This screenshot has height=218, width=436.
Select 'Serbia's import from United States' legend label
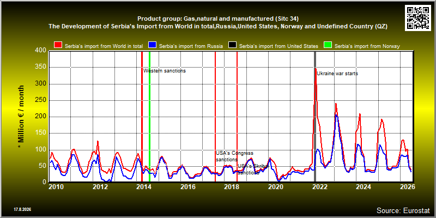pyautogui.click(x=278, y=46)
